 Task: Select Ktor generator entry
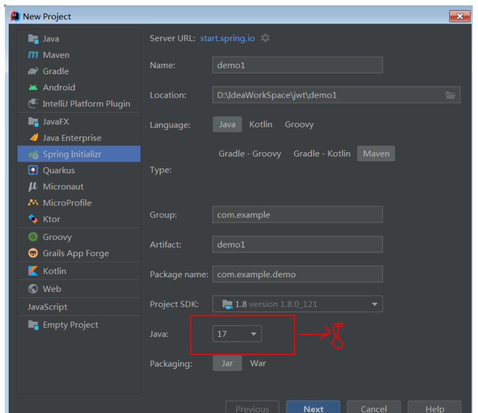(79, 219)
